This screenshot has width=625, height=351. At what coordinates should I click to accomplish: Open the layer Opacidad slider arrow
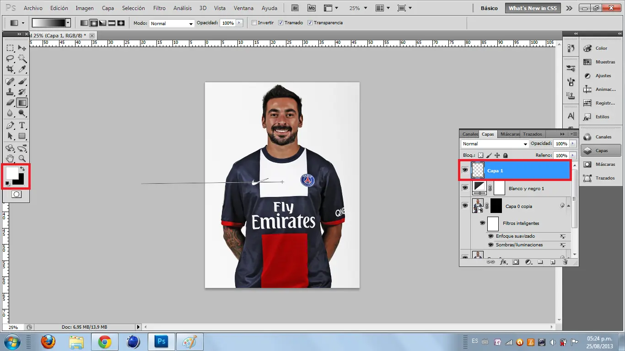pyautogui.click(x=572, y=144)
